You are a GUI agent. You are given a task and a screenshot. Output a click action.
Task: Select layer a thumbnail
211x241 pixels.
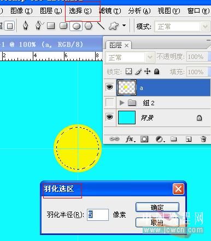127,88
